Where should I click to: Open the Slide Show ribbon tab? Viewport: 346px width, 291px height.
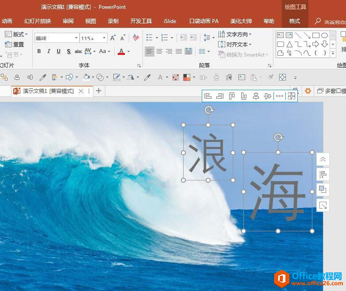(x=38, y=21)
